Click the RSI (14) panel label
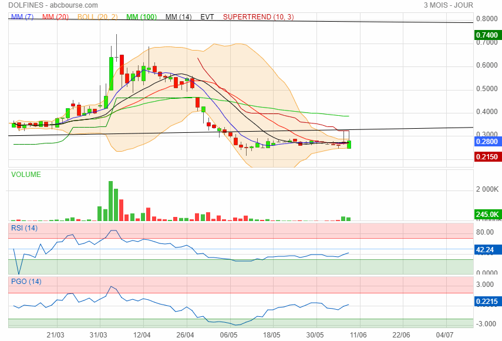 pos(24,228)
